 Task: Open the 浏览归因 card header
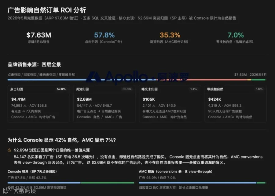tap(105, 89)
